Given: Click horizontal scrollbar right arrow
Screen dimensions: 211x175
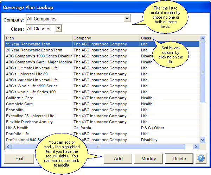Looking at the screenshot, I should tap(196, 146).
